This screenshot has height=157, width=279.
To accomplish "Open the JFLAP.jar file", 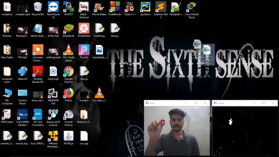I will 68,138.
